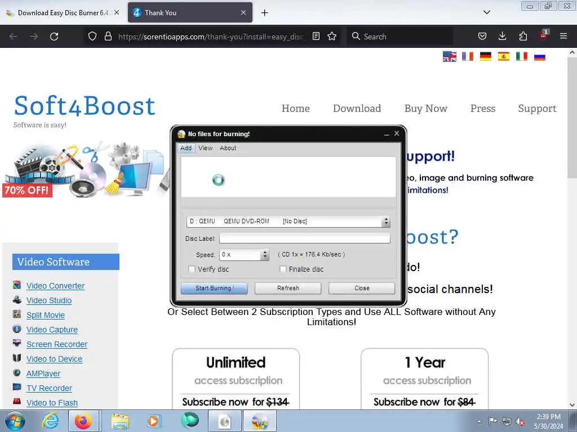The width and height of the screenshot is (577, 432).
Task: Open the Support navigation link
Action: click(x=537, y=109)
